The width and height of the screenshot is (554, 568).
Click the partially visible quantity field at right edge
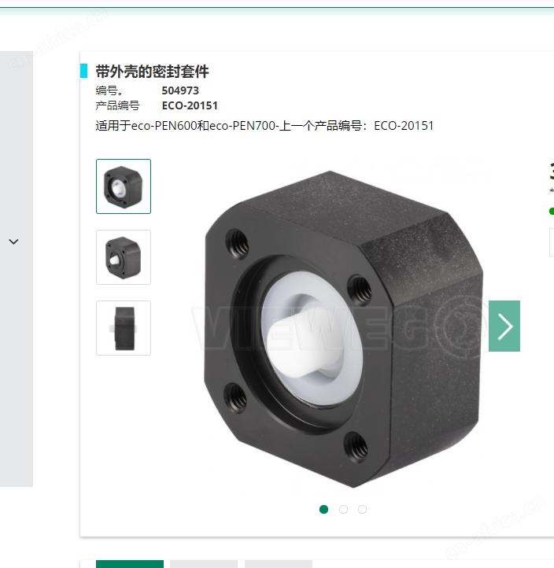552,242
